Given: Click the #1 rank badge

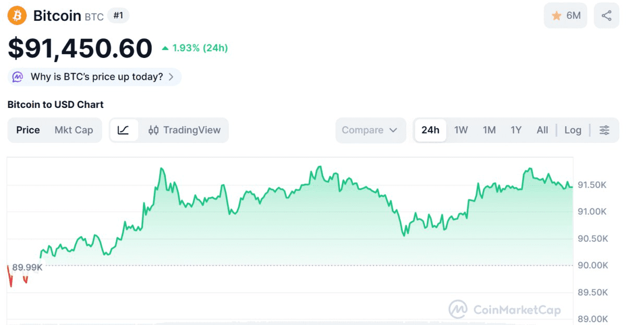Looking at the screenshot, I should 118,16.
